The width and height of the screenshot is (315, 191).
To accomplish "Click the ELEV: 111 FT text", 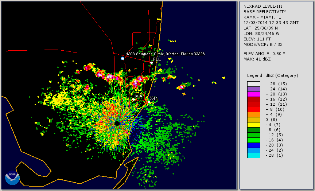I will 257,39.
